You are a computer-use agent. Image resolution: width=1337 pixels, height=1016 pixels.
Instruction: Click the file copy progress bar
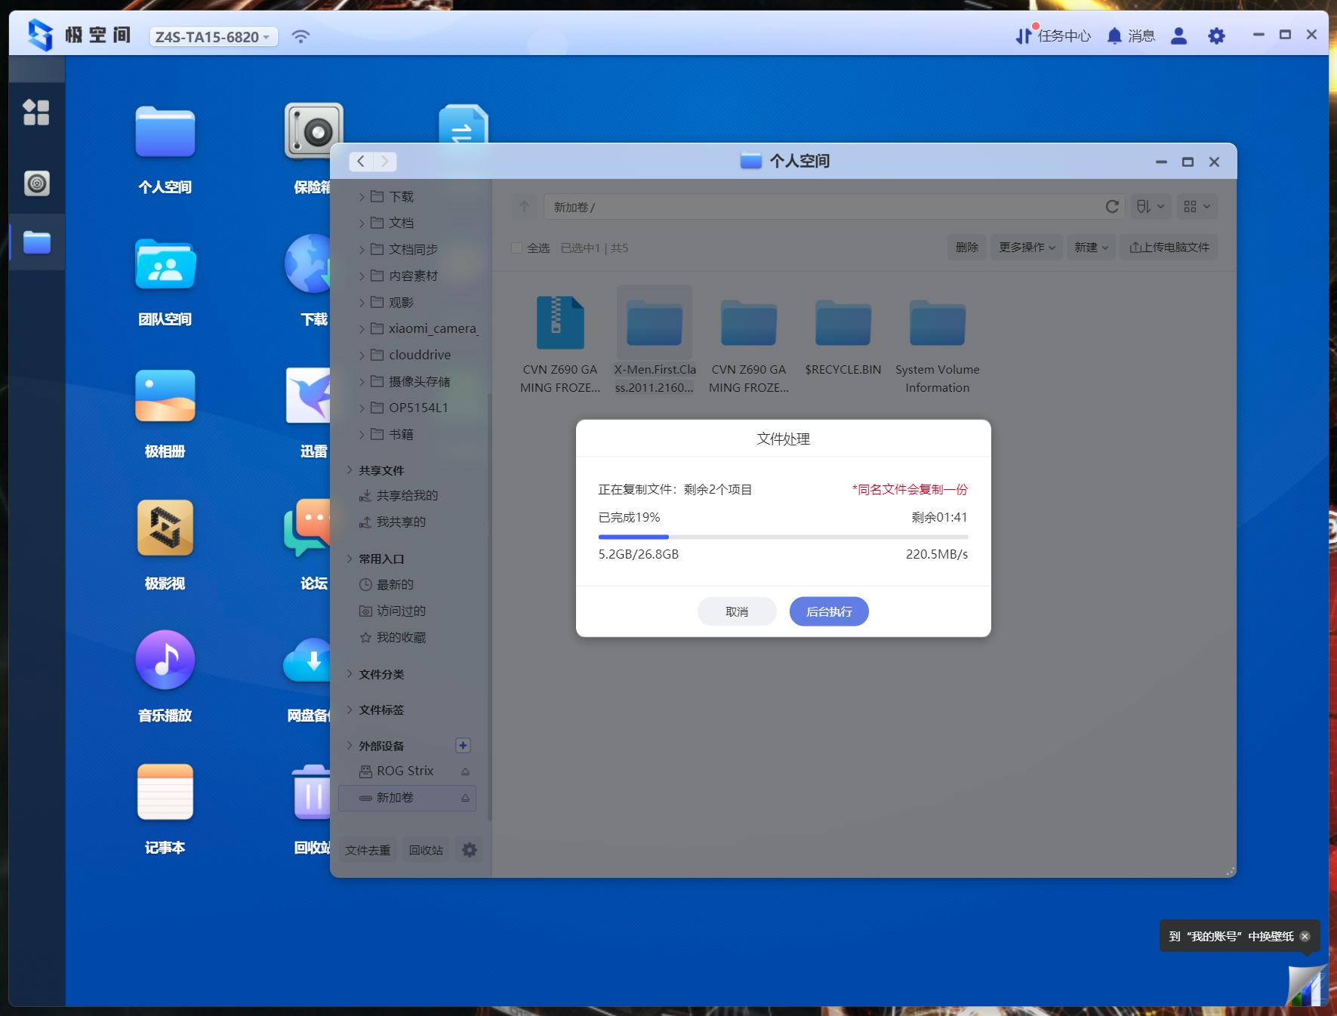tap(783, 537)
